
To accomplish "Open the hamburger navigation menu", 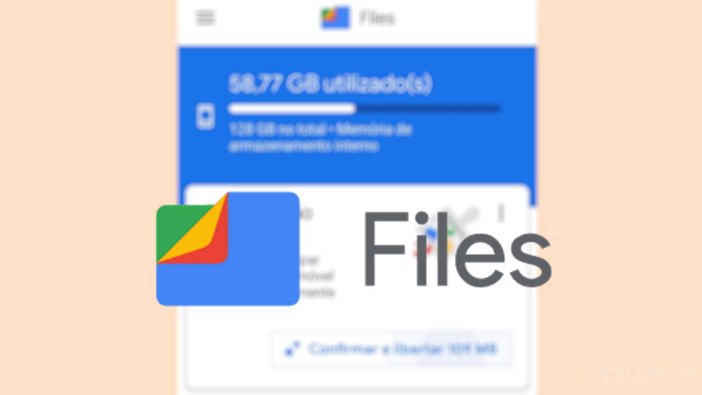I will [205, 18].
